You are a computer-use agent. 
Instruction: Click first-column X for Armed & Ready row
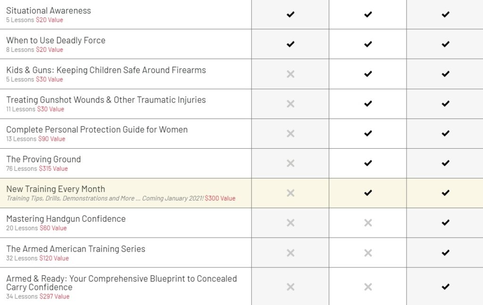click(291, 287)
